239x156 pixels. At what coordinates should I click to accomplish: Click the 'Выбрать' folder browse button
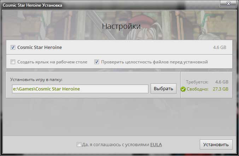(163, 88)
